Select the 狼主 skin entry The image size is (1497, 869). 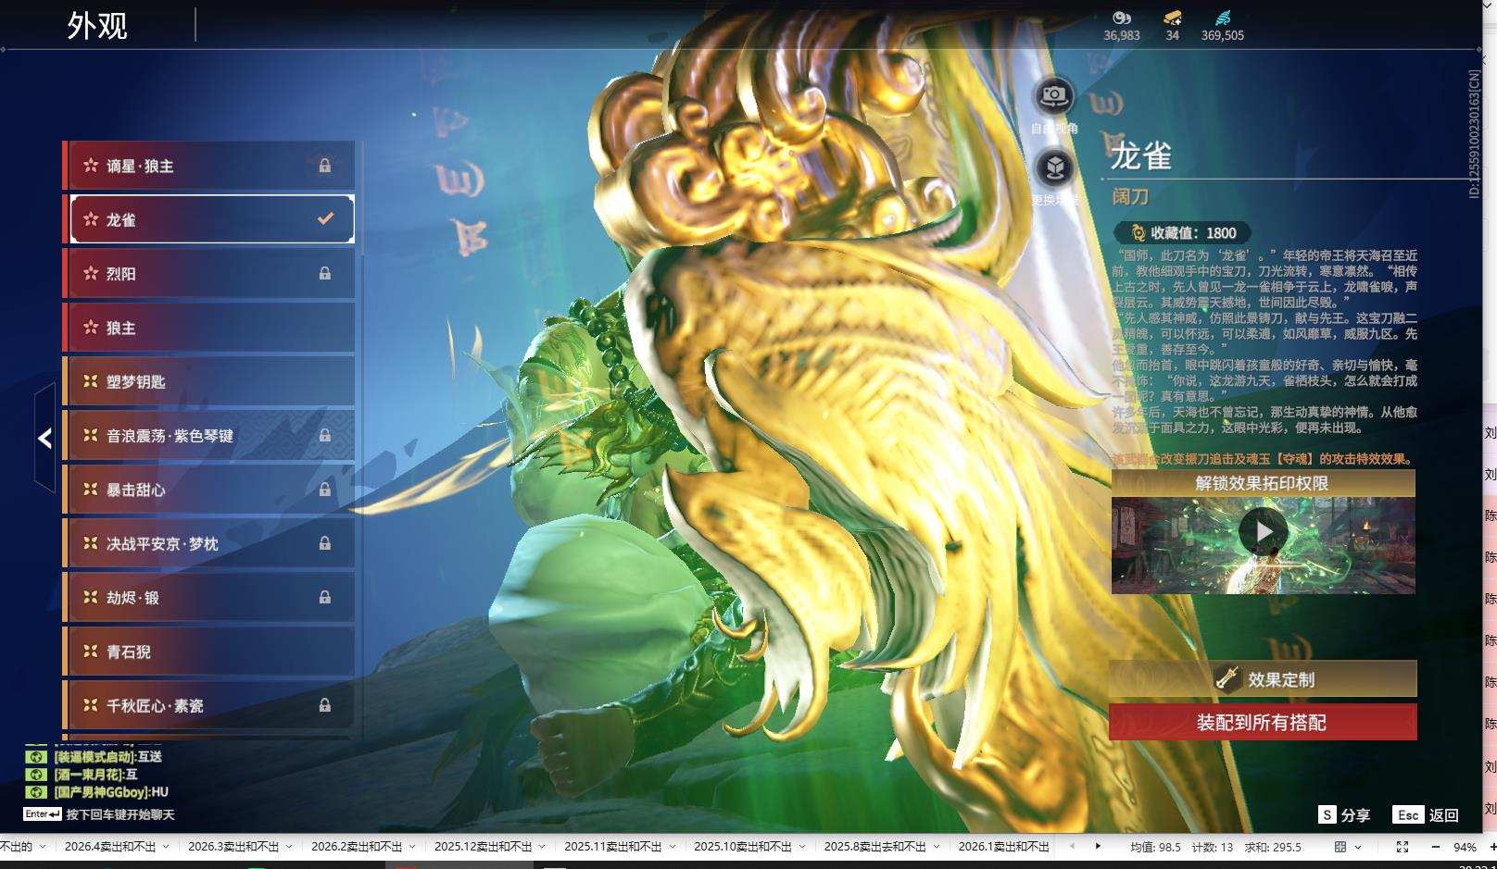click(x=209, y=328)
